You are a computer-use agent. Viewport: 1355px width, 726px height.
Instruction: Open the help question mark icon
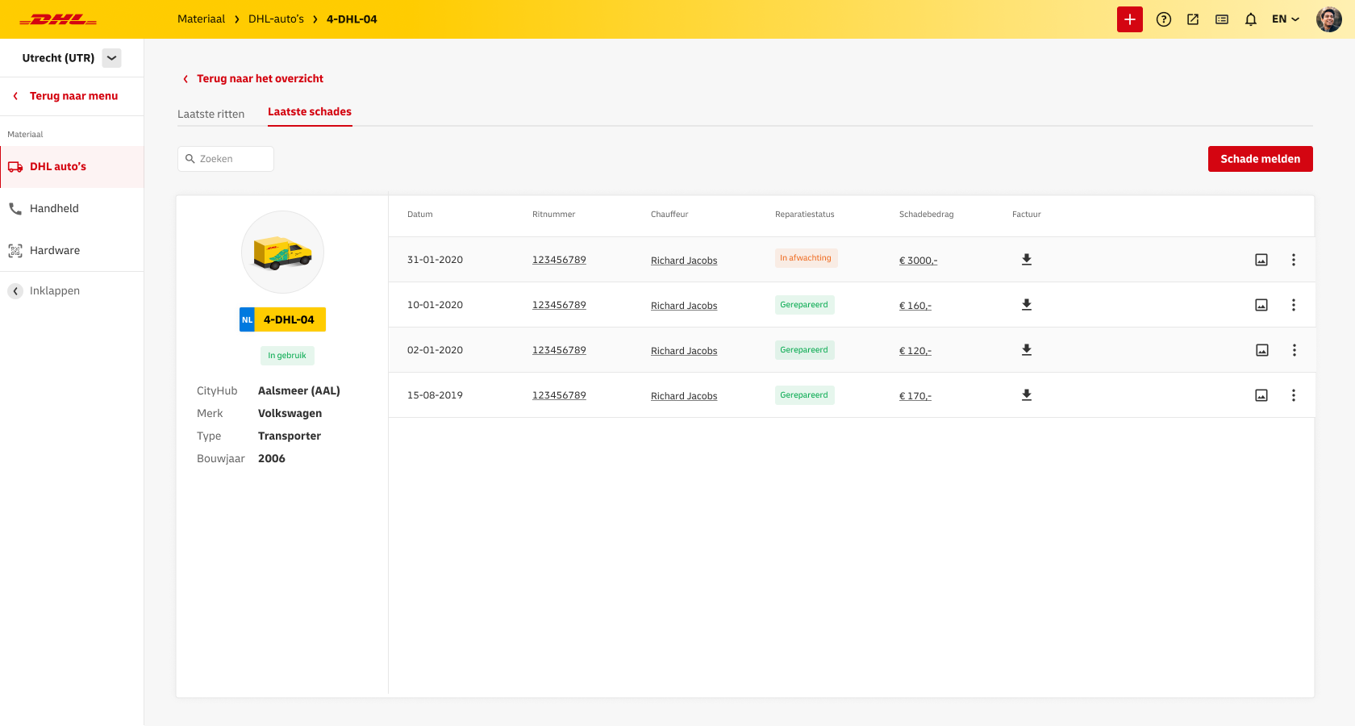click(1164, 19)
